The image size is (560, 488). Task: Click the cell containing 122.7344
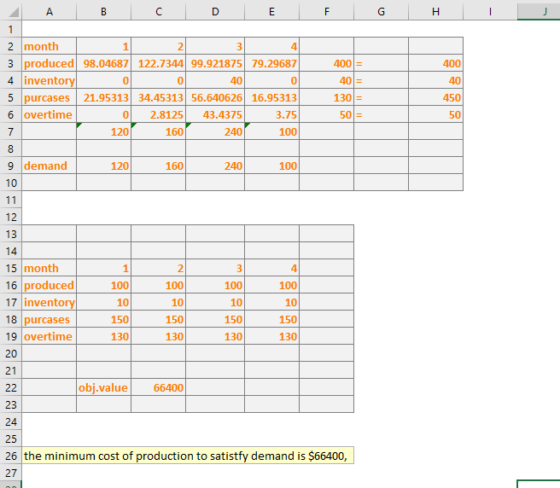pyautogui.click(x=159, y=63)
